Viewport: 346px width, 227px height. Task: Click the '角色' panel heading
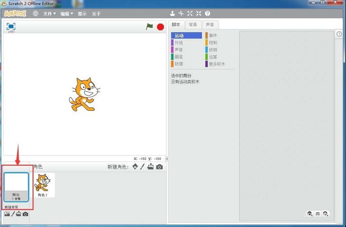(38, 167)
